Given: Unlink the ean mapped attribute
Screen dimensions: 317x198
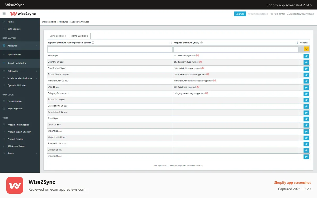Looking at the screenshot, I should click(198, 87).
